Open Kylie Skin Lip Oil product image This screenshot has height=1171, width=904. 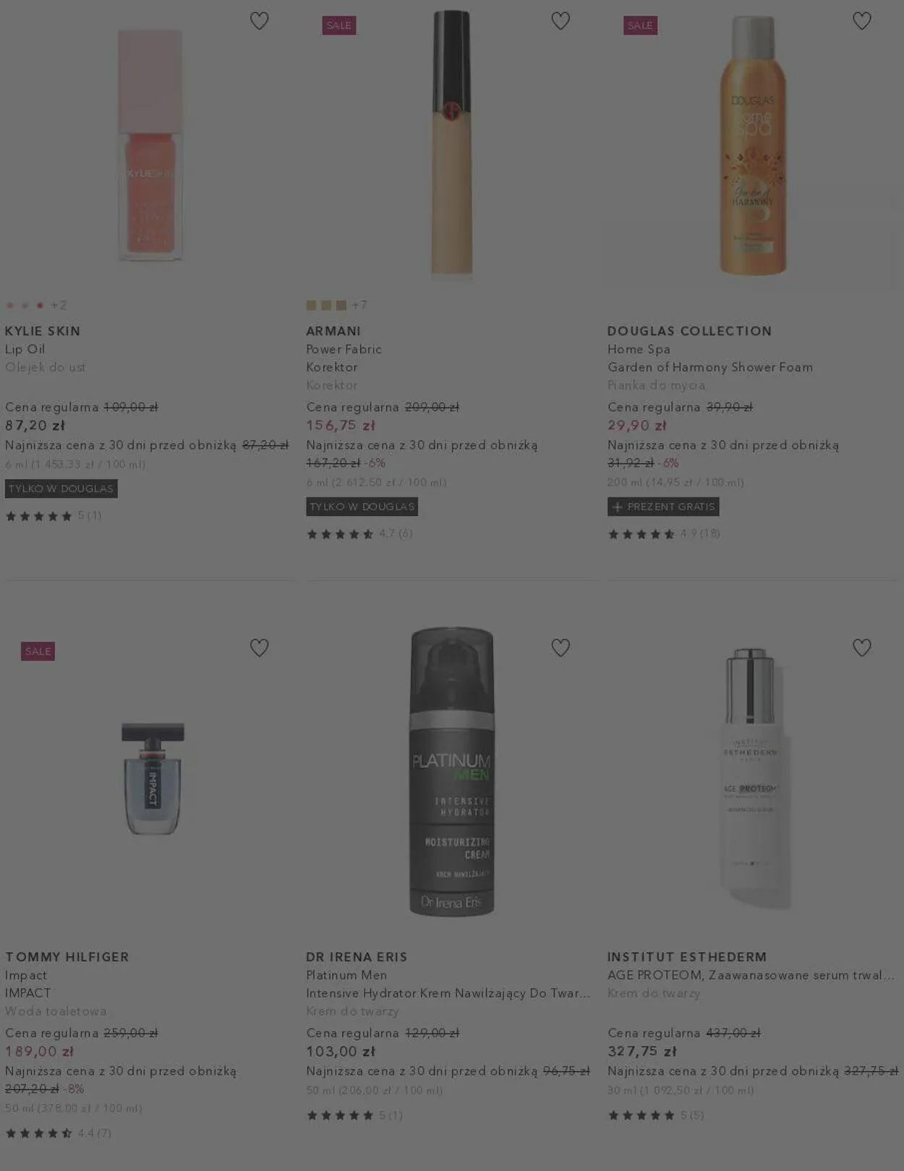pos(150,145)
